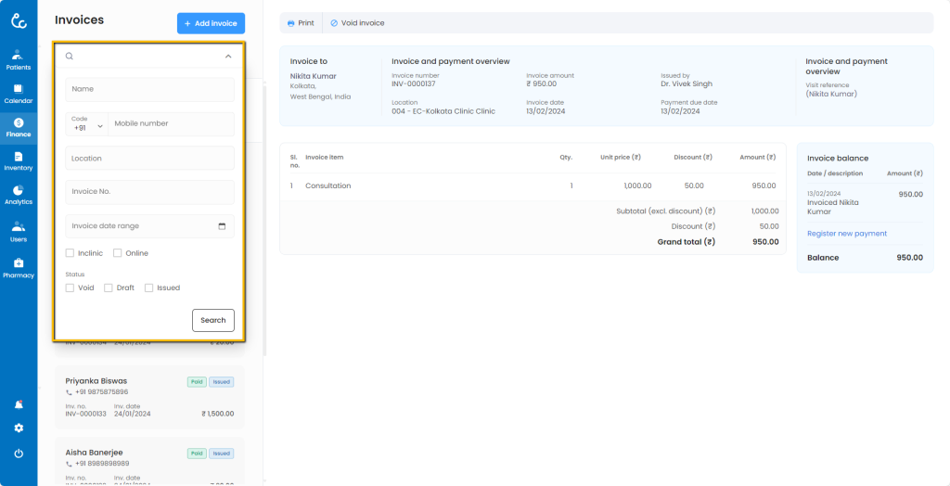Viewport: 950px width, 486px height.
Task: Open the invoice date range calendar picker
Action: (x=222, y=226)
